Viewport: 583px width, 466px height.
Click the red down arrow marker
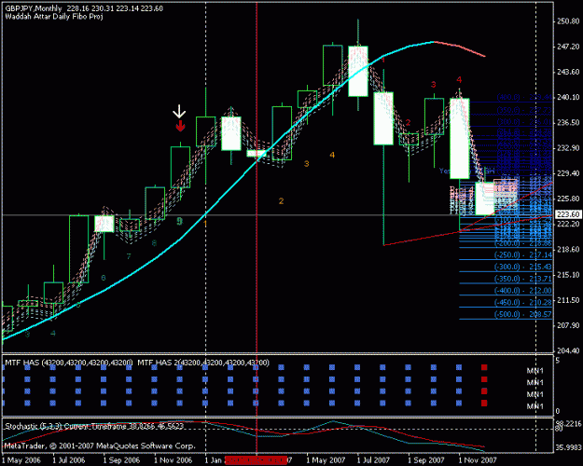(x=180, y=126)
